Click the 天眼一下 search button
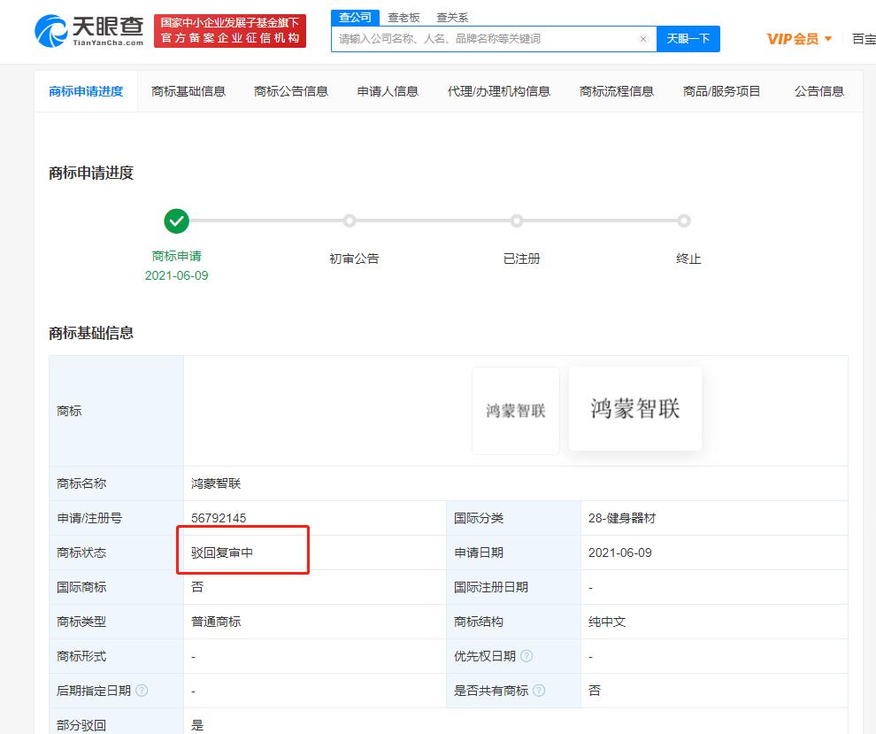 point(688,39)
